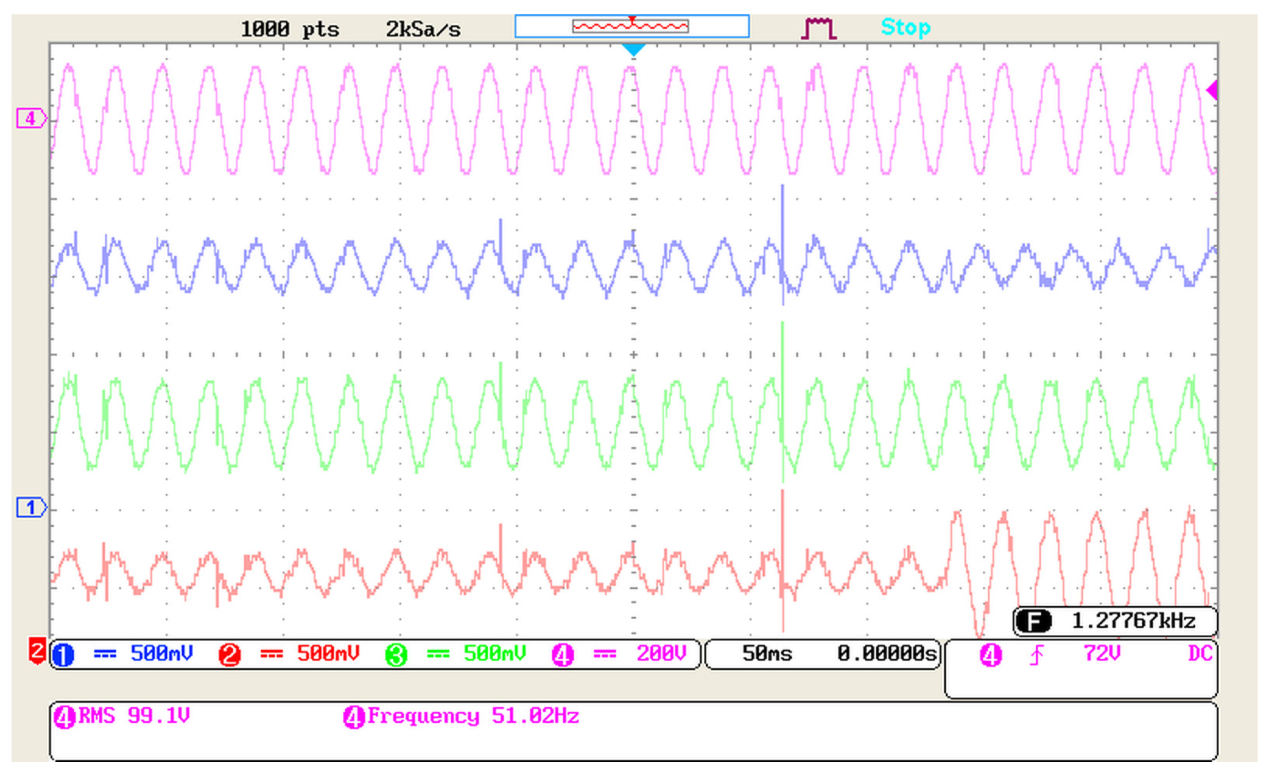This screenshot has width=1272, height=778.
Task: Click the acquisition mode waveform icon
Action: click(819, 28)
